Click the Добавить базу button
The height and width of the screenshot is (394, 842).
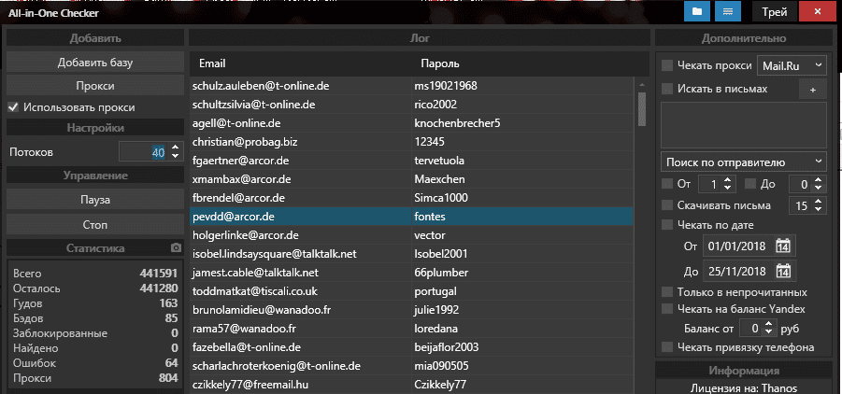(95, 63)
